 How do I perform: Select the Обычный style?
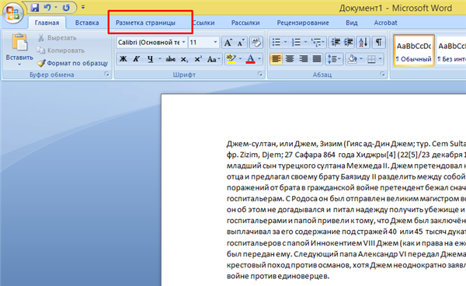click(x=413, y=51)
